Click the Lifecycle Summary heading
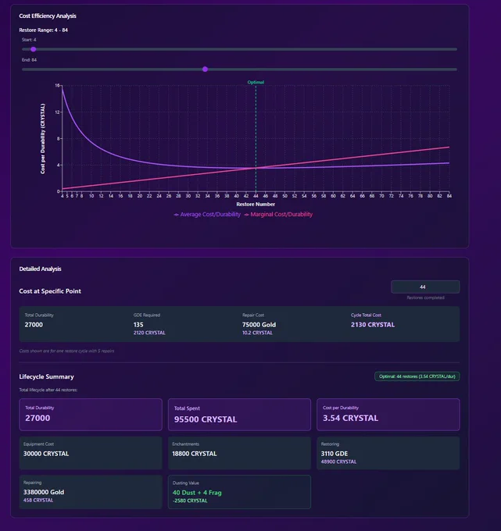501x531 pixels. click(x=46, y=376)
